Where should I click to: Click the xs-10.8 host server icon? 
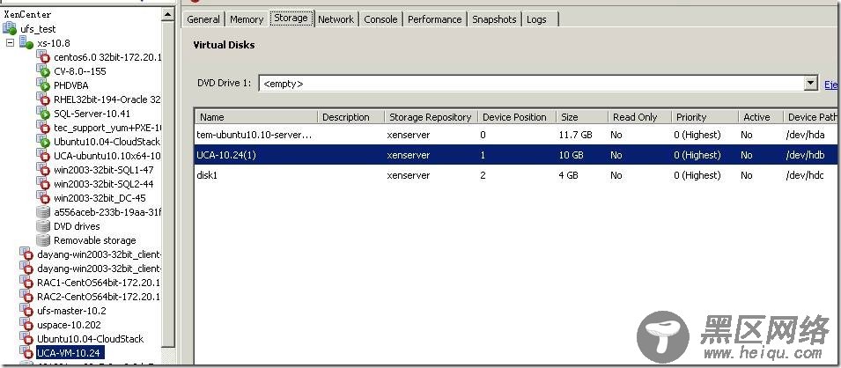[x=26, y=42]
